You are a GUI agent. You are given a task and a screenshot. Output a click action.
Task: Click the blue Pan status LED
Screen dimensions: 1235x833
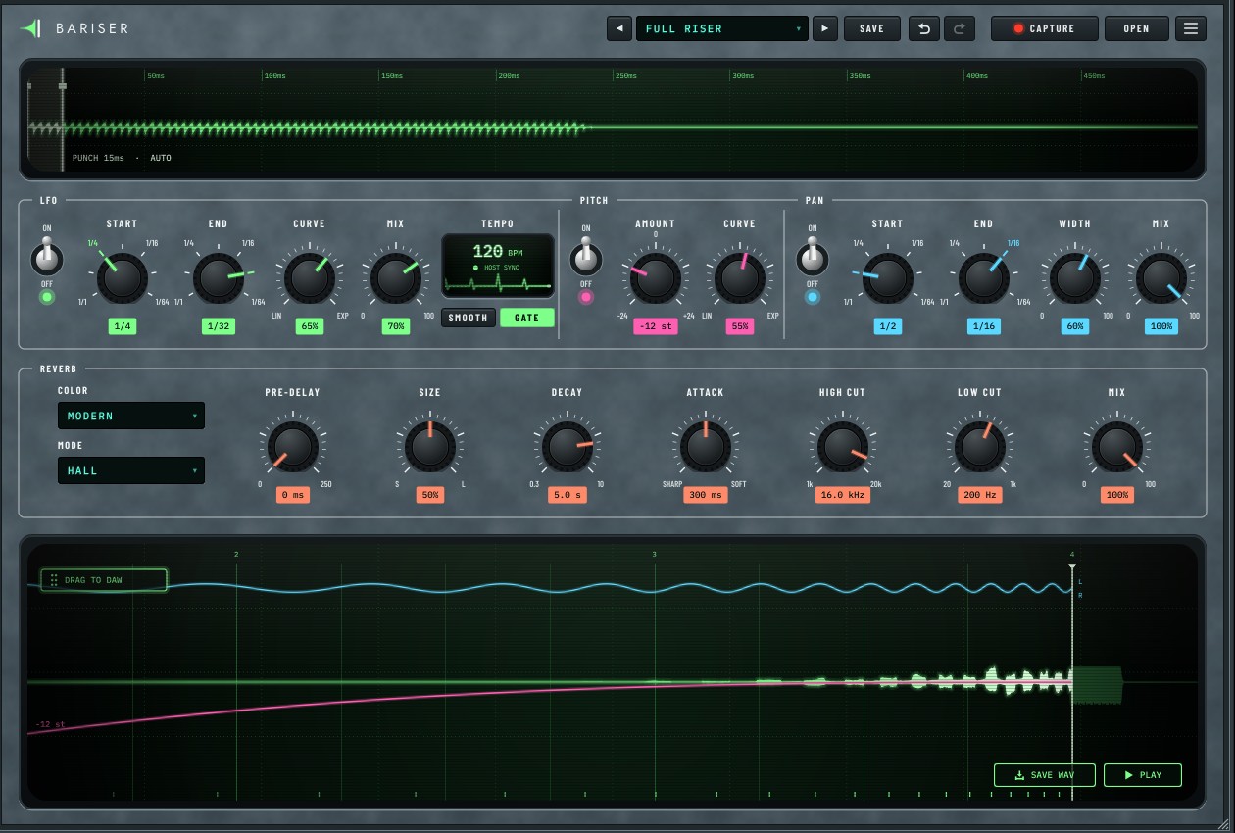tap(812, 297)
